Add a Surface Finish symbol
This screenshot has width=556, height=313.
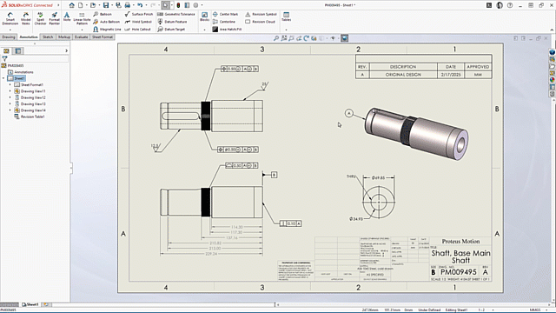139,14
